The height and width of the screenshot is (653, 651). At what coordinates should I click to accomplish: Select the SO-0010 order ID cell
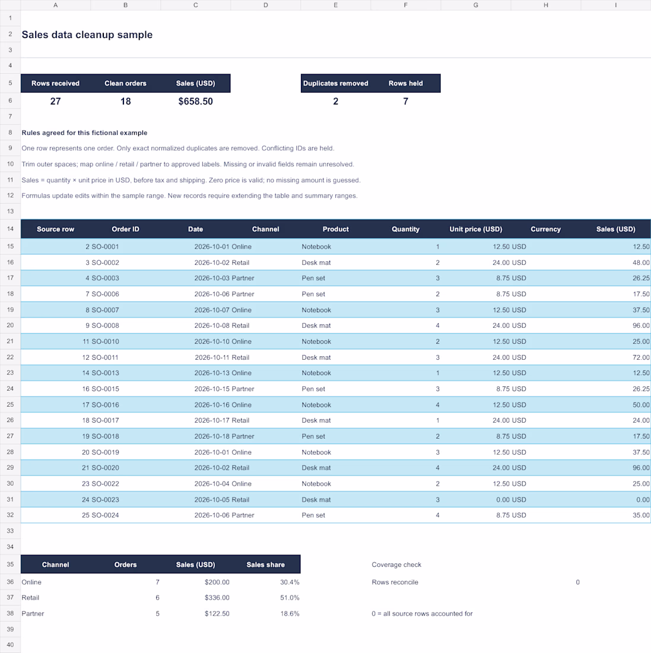click(125, 341)
